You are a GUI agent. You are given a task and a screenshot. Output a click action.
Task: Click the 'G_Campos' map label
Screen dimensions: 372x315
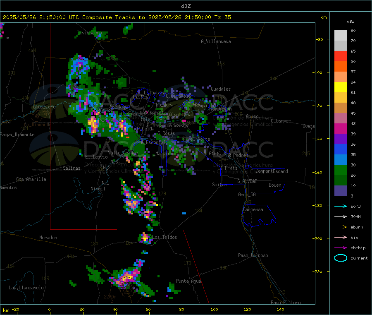(281, 121)
